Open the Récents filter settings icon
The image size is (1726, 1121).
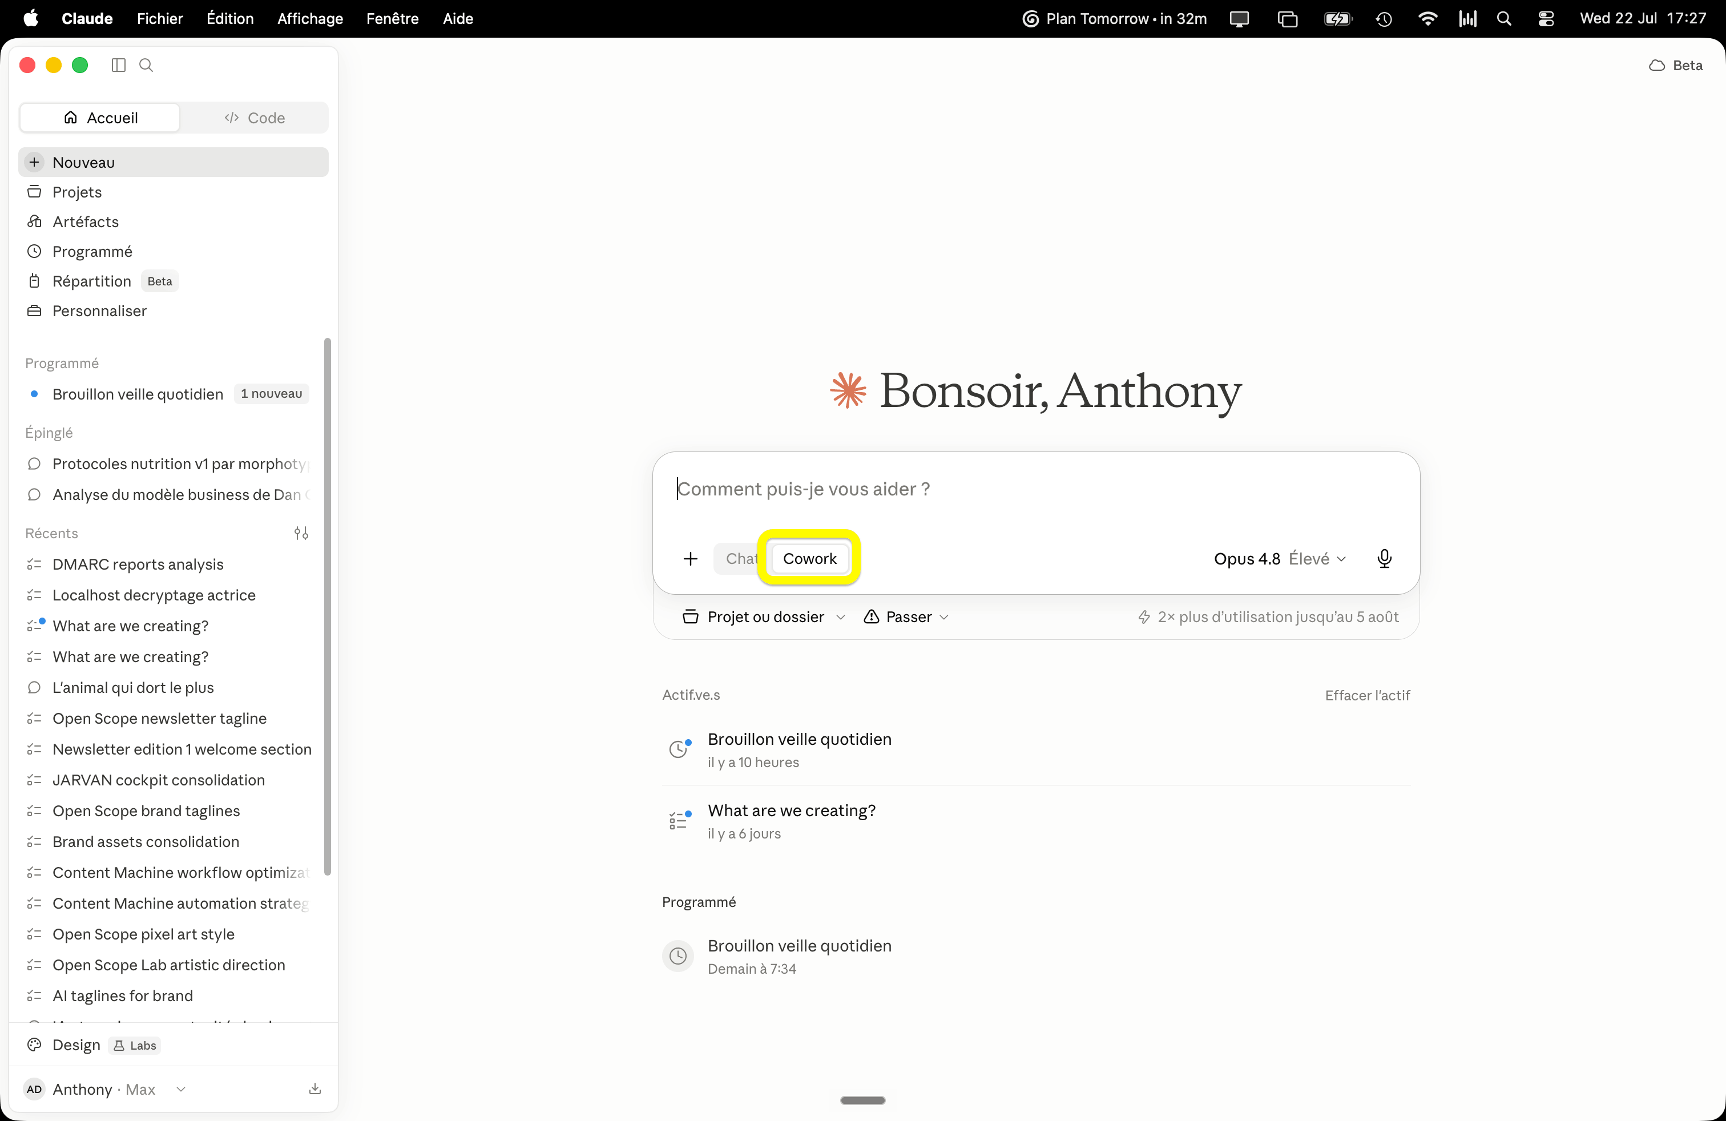(301, 534)
